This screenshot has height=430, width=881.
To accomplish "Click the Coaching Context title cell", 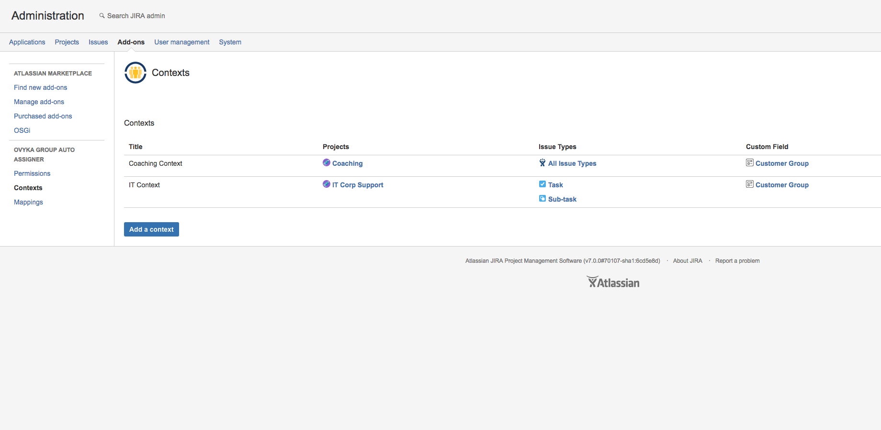I will (156, 163).
